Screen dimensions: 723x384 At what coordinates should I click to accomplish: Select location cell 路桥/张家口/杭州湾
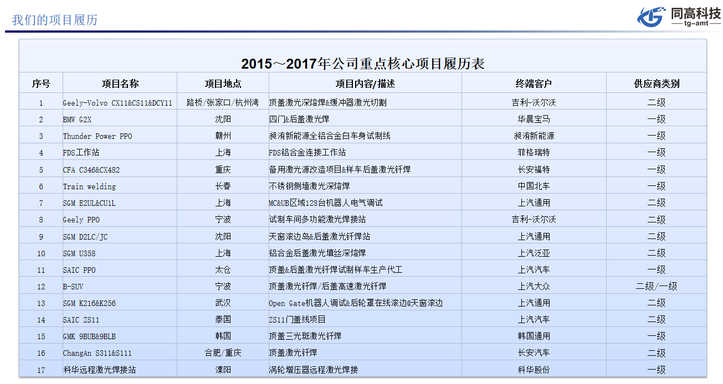(223, 103)
